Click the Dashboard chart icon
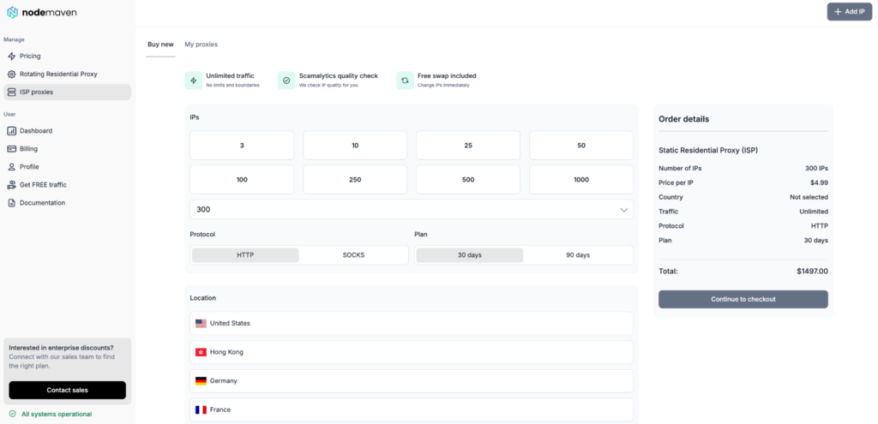The image size is (878, 424). 12,131
